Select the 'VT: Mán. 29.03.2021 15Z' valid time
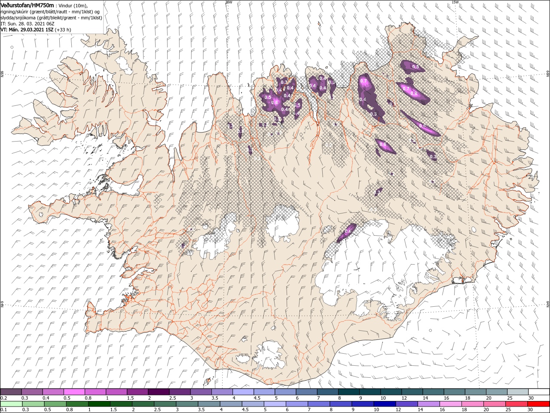 click(x=27, y=30)
